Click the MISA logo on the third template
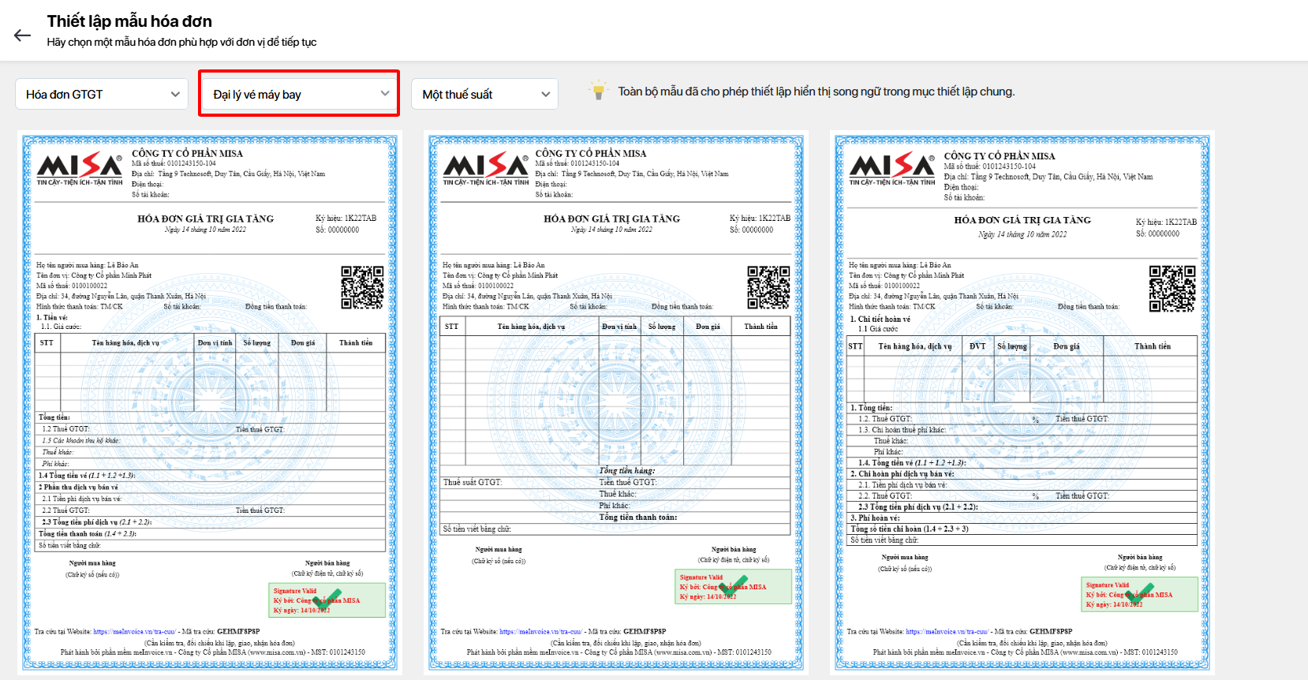The width and height of the screenshot is (1308, 680). pyautogui.click(x=891, y=168)
